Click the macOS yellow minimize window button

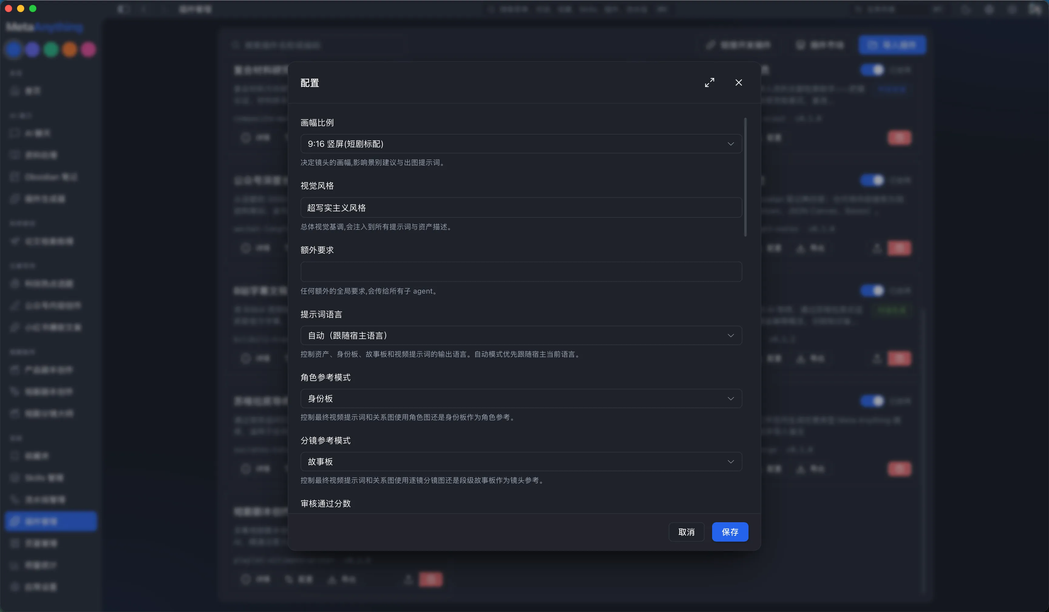pyautogui.click(x=20, y=8)
